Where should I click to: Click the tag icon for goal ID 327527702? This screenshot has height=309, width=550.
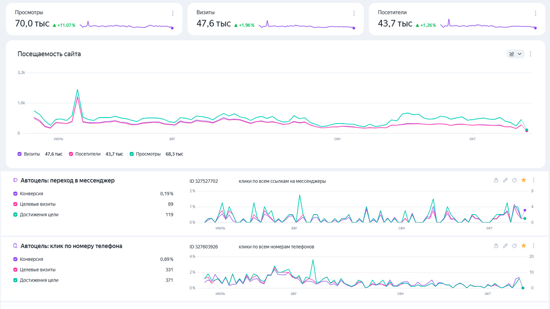(x=514, y=180)
